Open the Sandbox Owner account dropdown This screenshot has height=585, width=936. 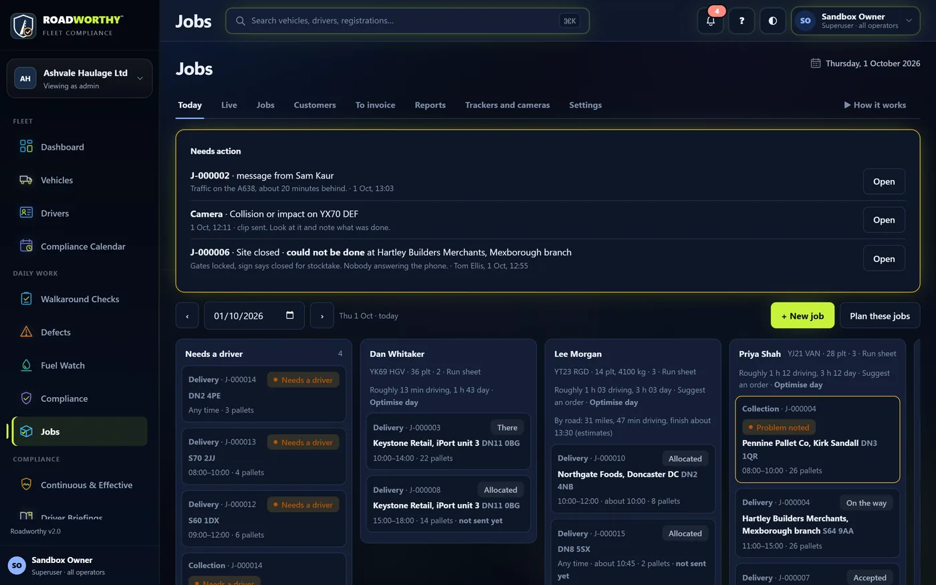(x=855, y=21)
